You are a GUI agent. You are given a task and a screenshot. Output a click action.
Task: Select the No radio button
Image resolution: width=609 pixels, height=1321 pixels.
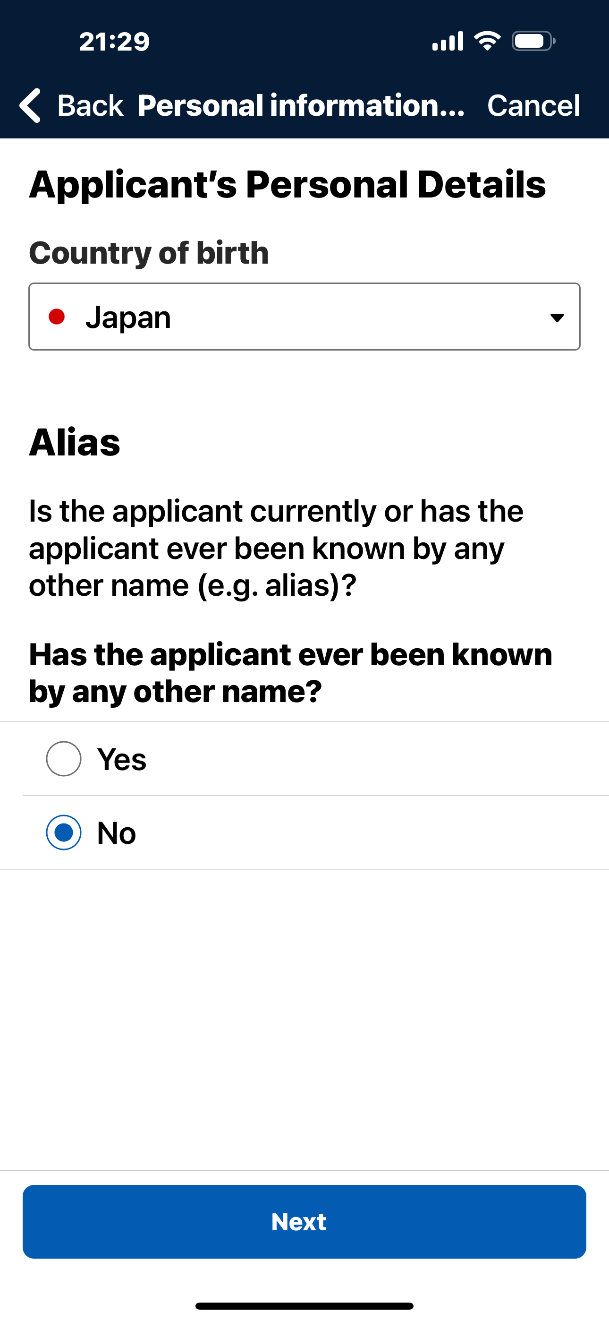[x=64, y=832]
